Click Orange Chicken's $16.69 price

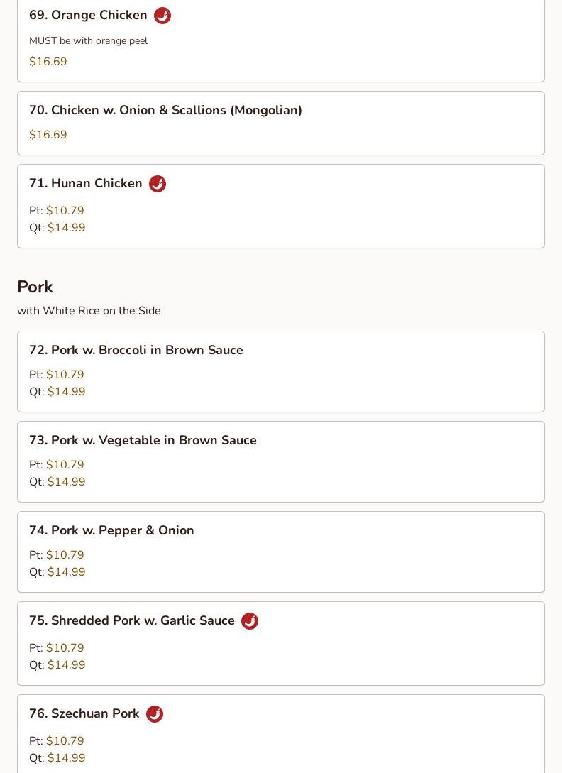pos(48,62)
